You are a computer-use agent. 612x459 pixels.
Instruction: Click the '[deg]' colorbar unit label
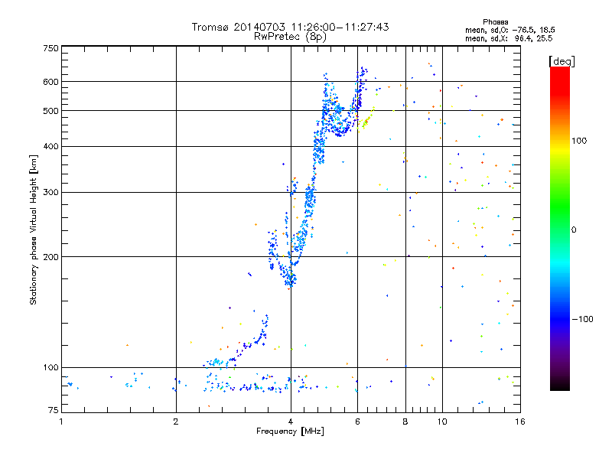562,61
